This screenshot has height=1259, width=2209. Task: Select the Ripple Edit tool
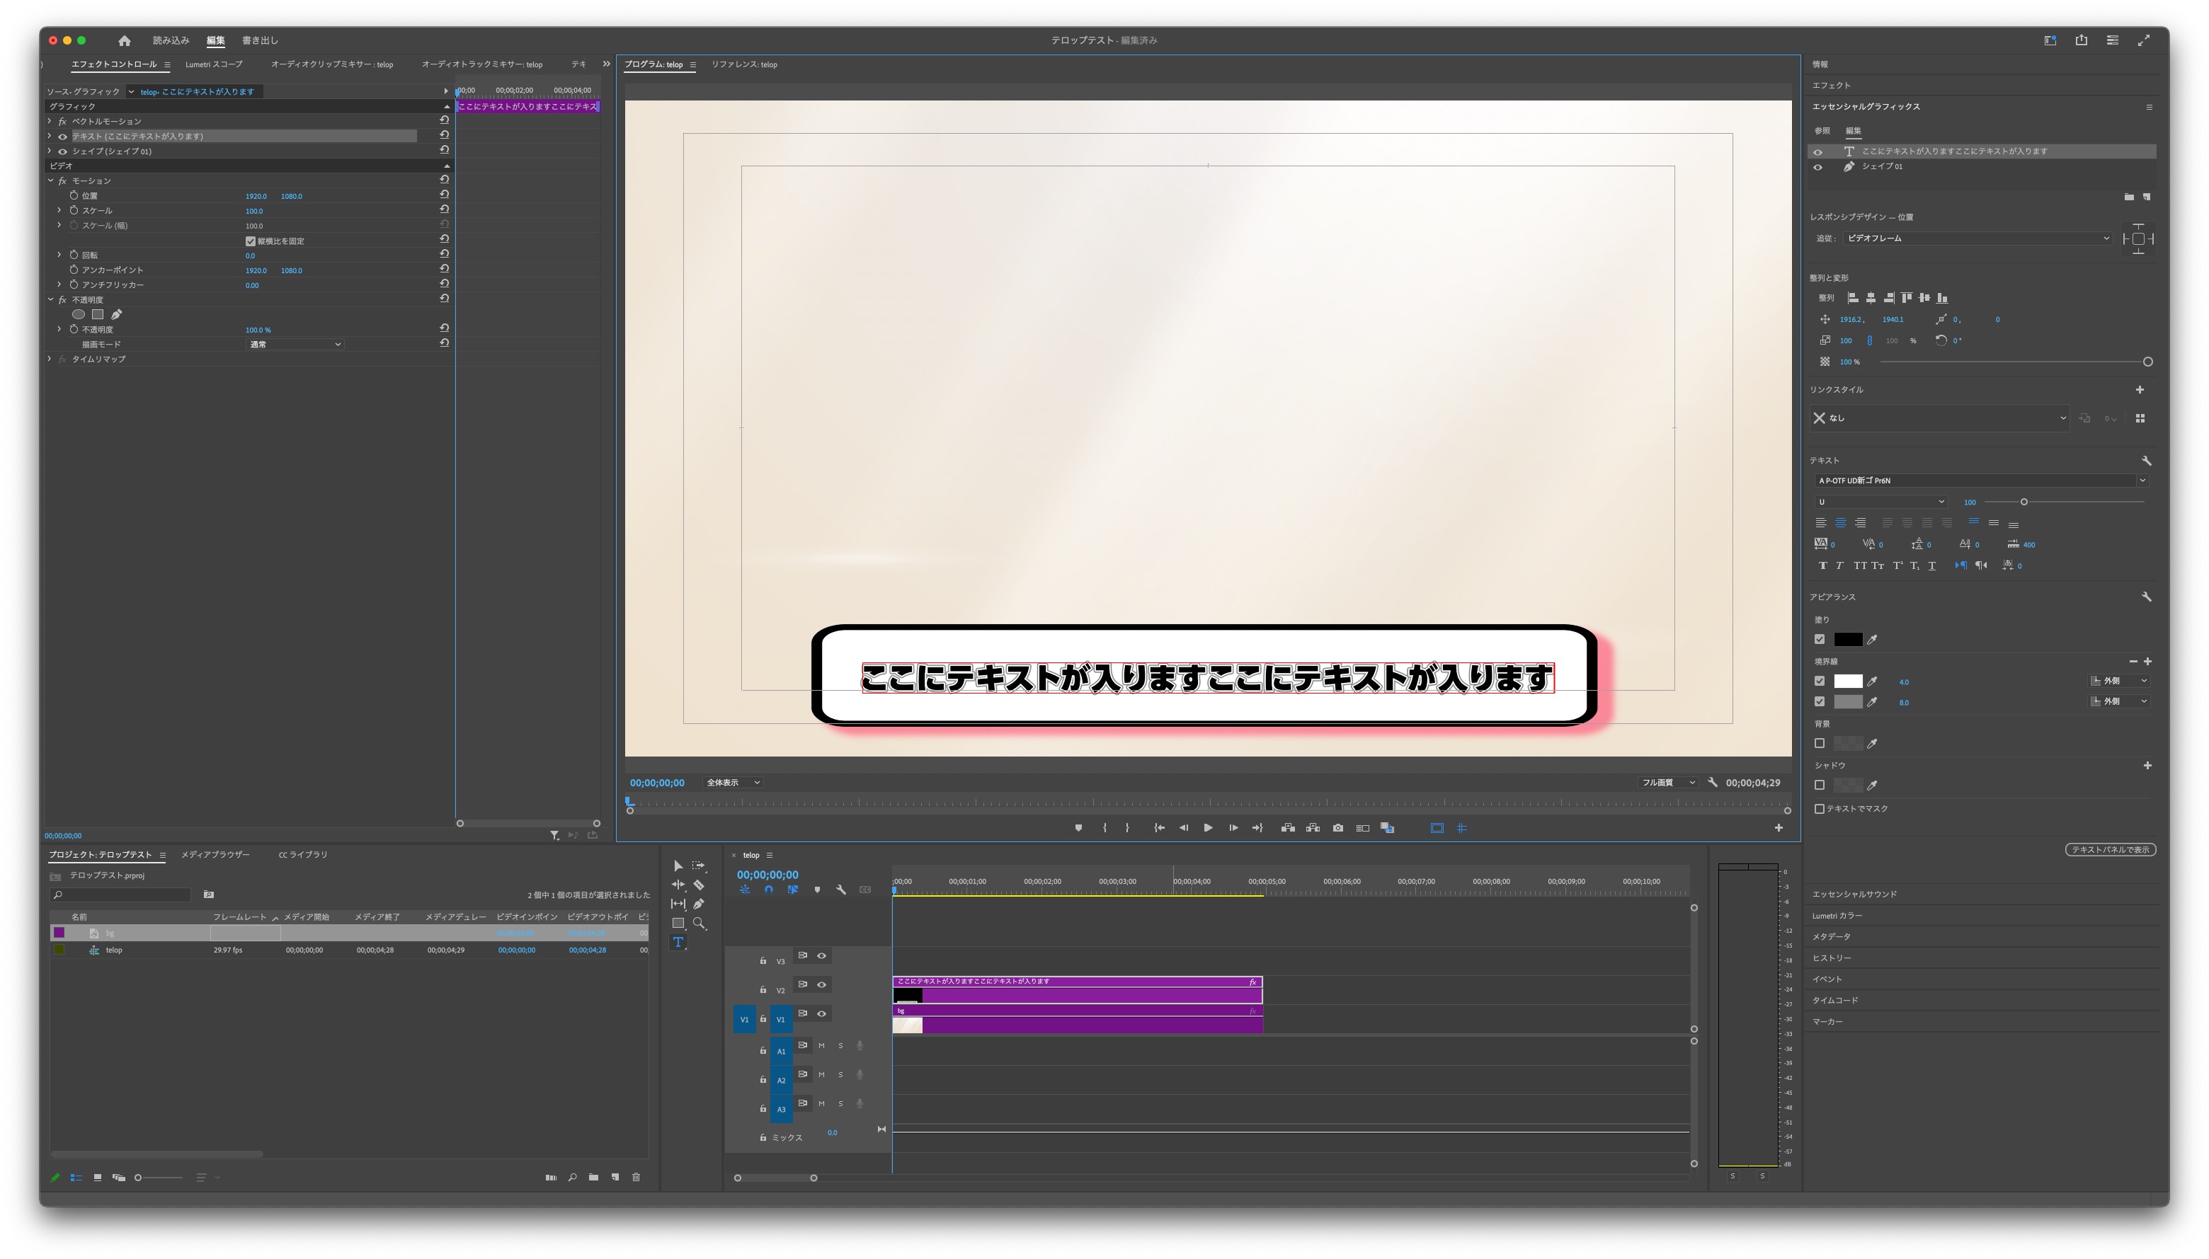click(x=678, y=885)
